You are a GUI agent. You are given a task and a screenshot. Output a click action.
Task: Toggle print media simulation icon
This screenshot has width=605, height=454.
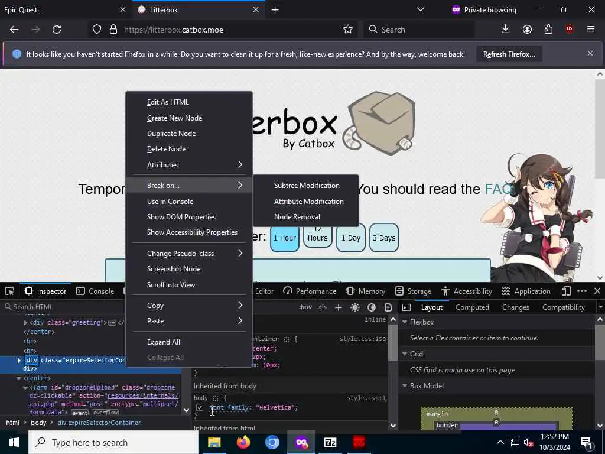(x=388, y=307)
